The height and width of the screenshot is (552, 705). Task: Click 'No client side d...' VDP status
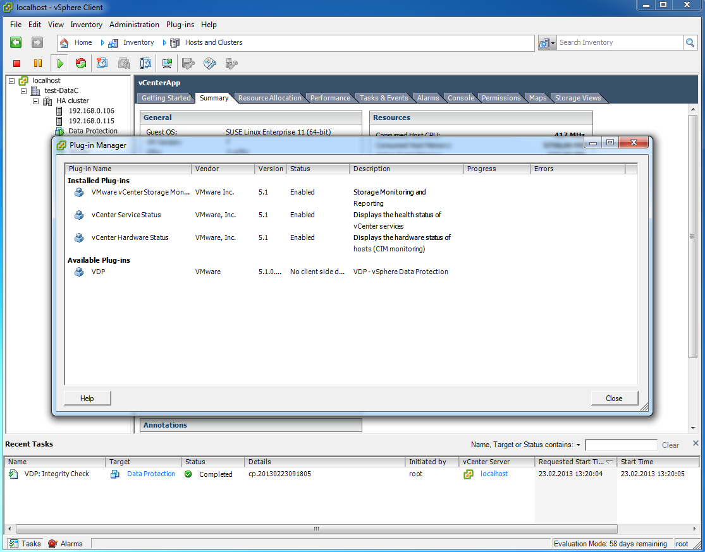coord(317,272)
